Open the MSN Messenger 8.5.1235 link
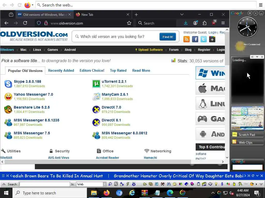The height and width of the screenshot is (198, 265). [36, 120]
